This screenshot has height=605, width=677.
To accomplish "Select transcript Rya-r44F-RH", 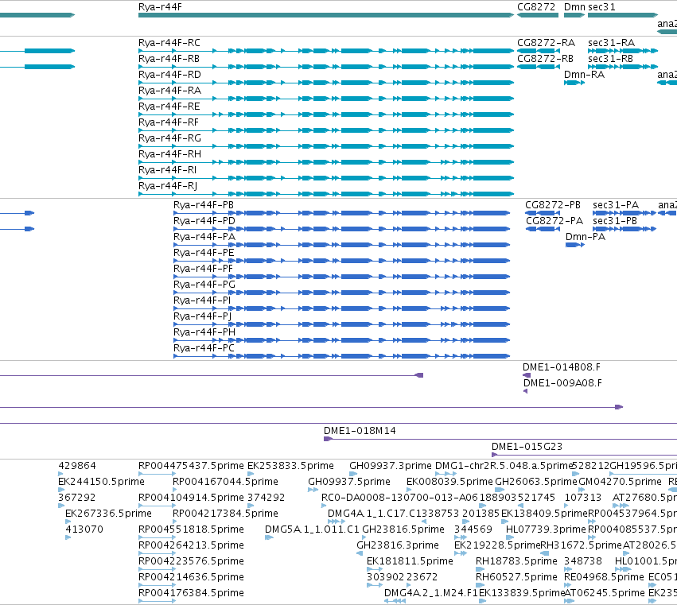I will pos(169,155).
